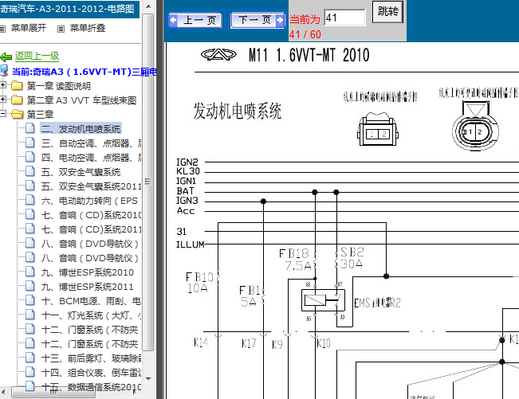Screen dimensions: 519x399
Task: Click the 返回上一级 link
Action: 37,56
